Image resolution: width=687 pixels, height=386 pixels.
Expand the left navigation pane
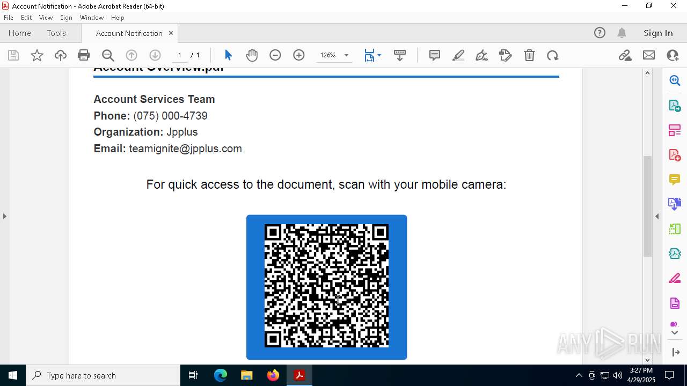click(x=4, y=216)
